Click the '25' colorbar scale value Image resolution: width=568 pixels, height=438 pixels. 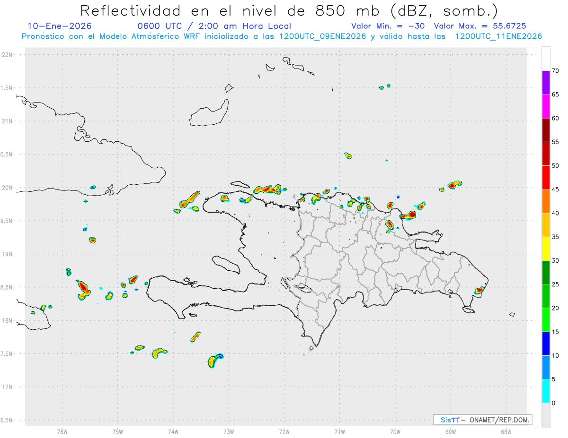(x=556, y=284)
